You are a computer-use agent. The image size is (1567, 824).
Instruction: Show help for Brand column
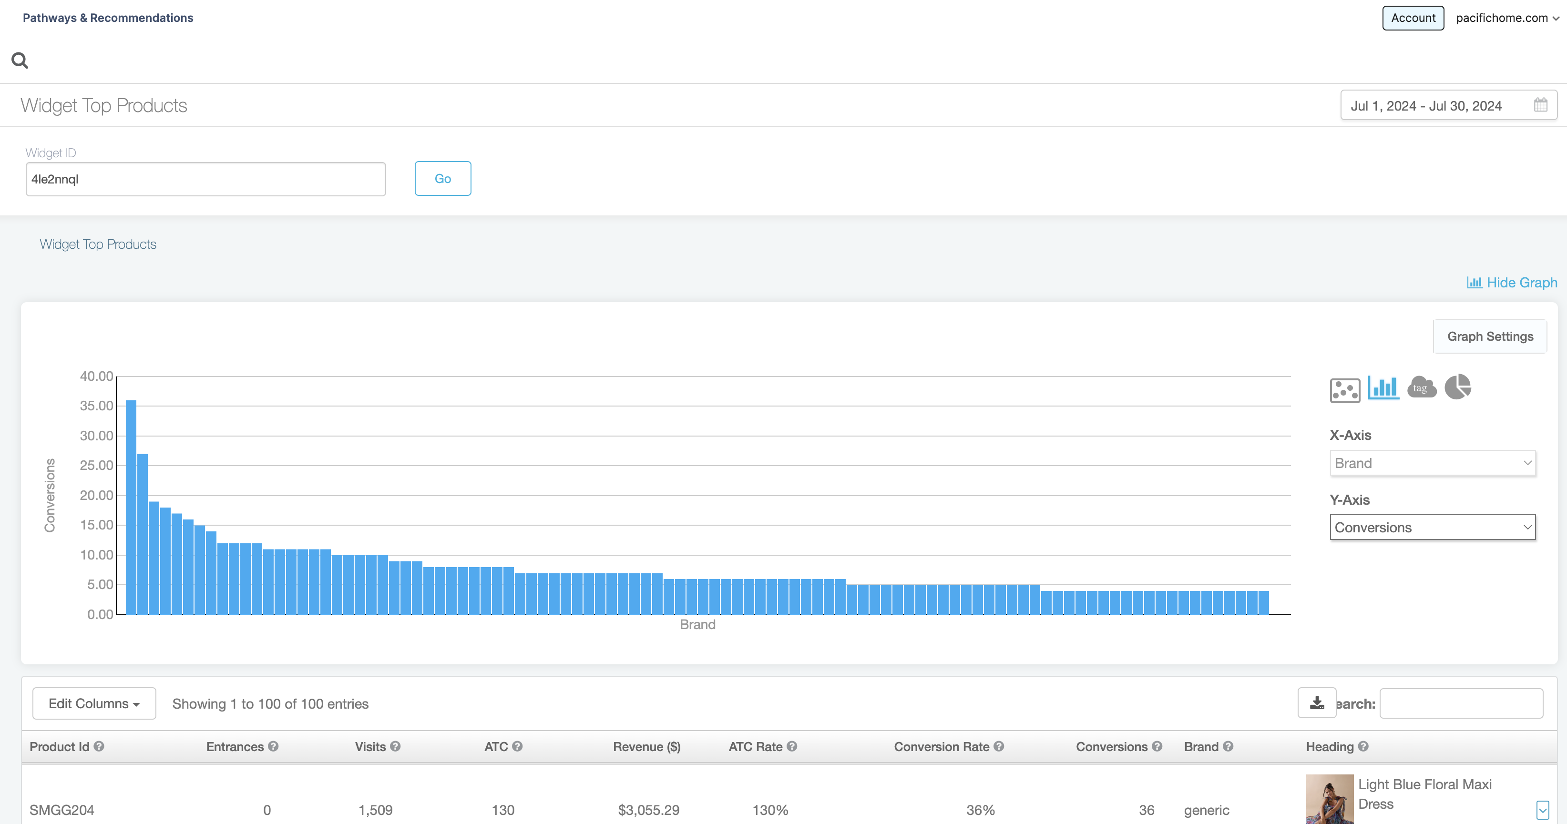point(1228,746)
